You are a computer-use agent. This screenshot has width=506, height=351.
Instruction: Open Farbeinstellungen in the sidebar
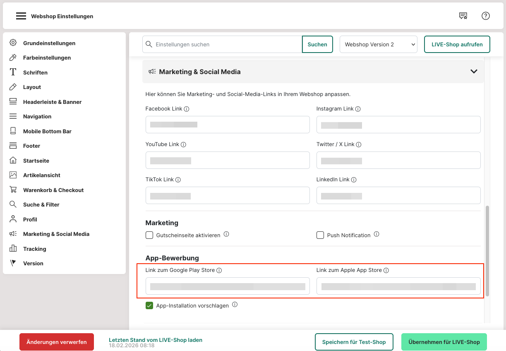pos(47,58)
